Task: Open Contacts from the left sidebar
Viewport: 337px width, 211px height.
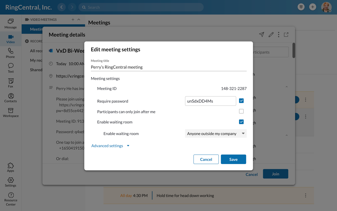Action: [x=11, y=98]
